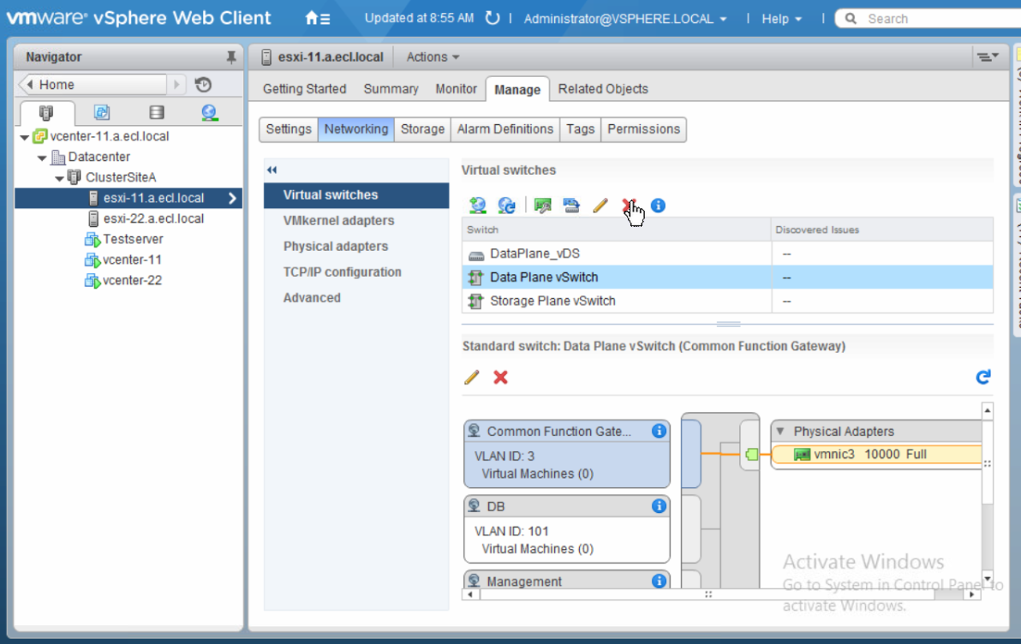Show info for the DB port group

coord(659,506)
